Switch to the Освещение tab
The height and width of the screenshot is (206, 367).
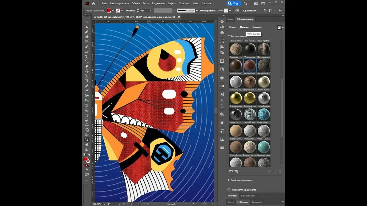(x=257, y=27)
